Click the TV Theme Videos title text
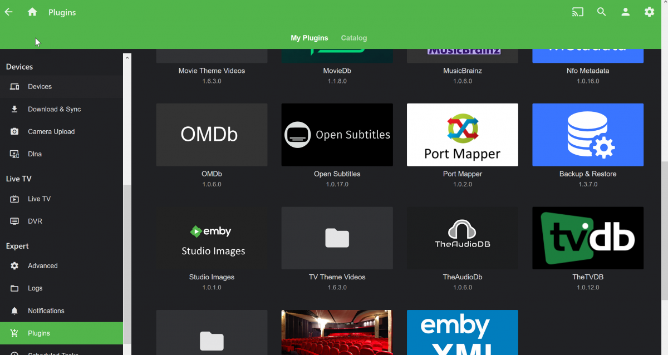Image resolution: width=668 pixels, height=355 pixels. click(337, 277)
